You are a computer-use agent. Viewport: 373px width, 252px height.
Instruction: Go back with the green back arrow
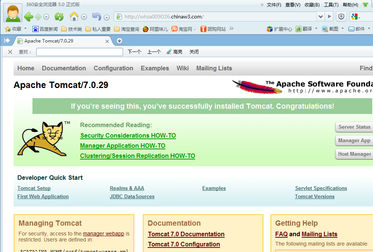(29, 17)
